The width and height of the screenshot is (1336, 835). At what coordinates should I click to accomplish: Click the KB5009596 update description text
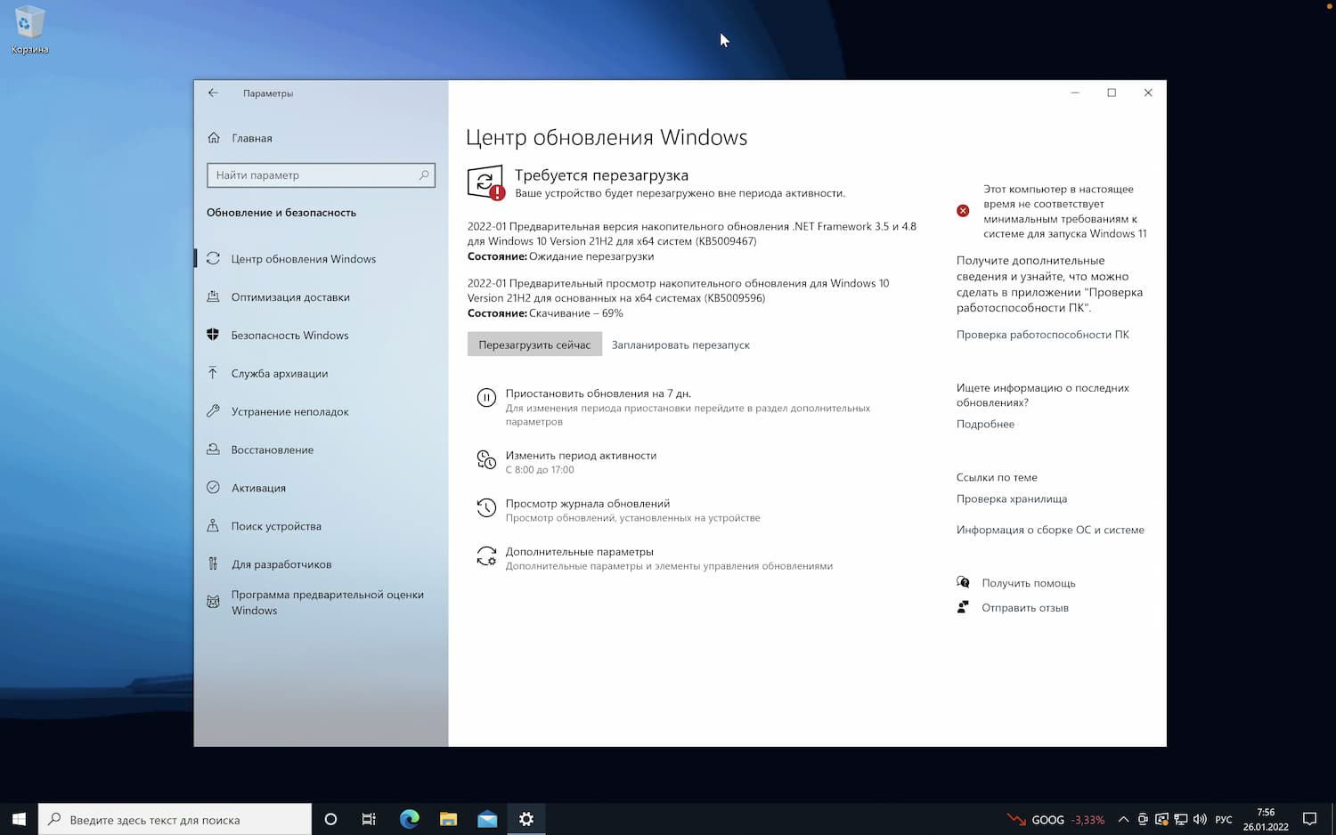pyautogui.click(x=679, y=290)
